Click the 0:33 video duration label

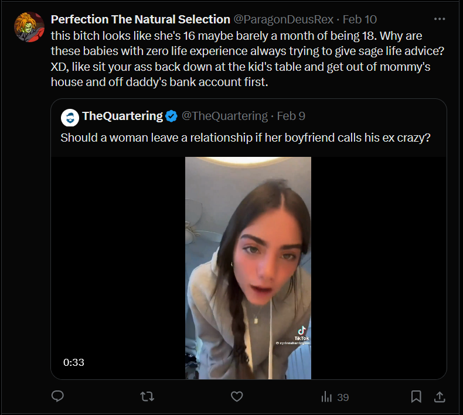(74, 362)
